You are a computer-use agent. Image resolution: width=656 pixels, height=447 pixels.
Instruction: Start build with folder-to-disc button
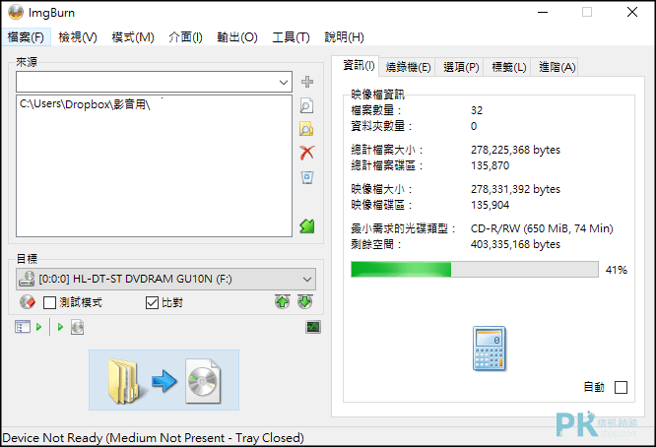(x=164, y=380)
